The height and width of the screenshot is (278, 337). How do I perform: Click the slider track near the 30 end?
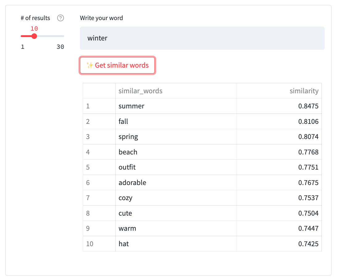pyautogui.click(x=61, y=36)
